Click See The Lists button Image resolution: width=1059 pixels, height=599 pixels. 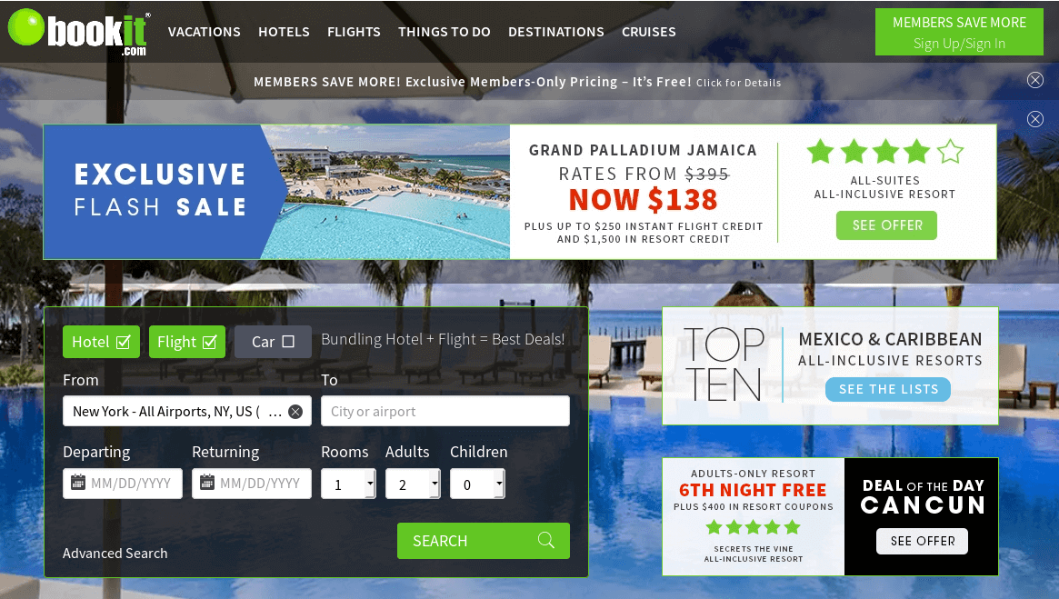888,389
